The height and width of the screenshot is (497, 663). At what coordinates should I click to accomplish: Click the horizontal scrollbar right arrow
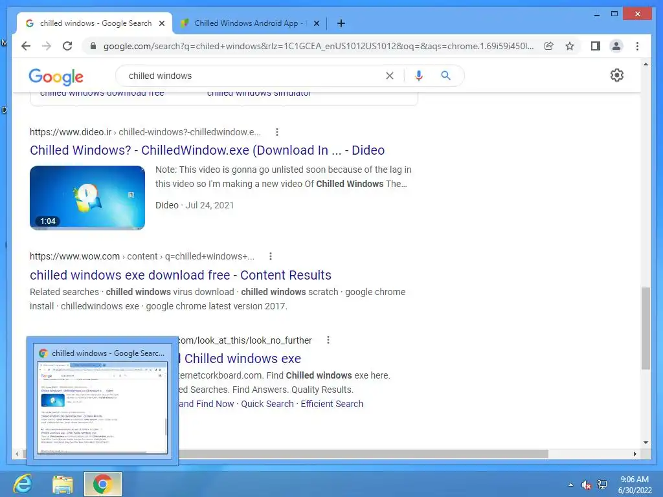coord(635,454)
